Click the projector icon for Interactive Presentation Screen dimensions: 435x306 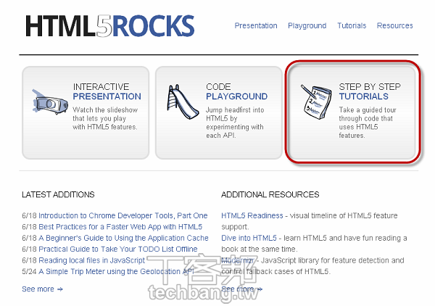click(49, 102)
